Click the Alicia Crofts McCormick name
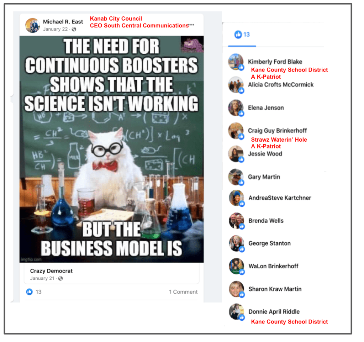 pos(281,85)
